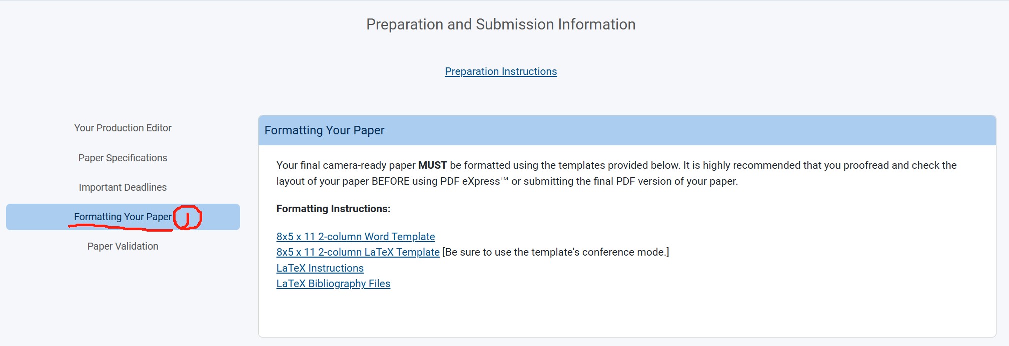Click the Preparation and Submission Information heading

click(x=501, y=24)
